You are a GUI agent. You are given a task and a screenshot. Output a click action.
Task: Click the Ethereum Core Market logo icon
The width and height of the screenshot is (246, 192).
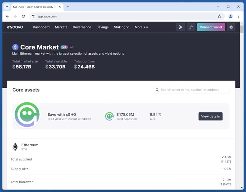(x=15, y=47)
